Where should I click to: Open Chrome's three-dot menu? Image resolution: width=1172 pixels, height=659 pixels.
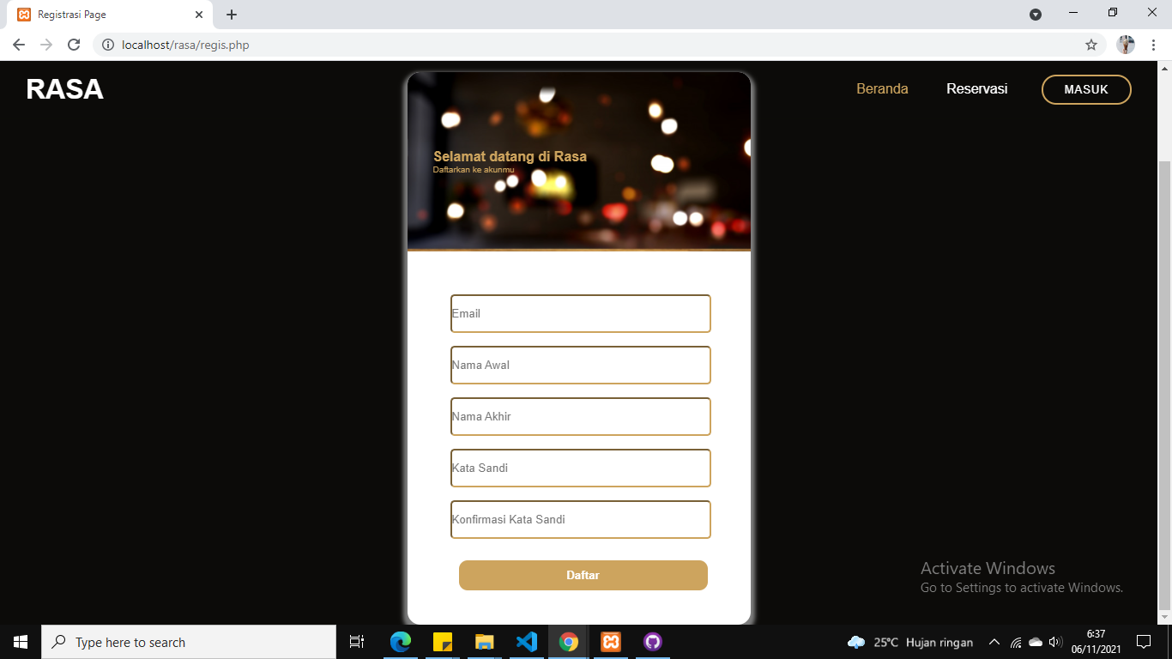tap(1153, 45)
